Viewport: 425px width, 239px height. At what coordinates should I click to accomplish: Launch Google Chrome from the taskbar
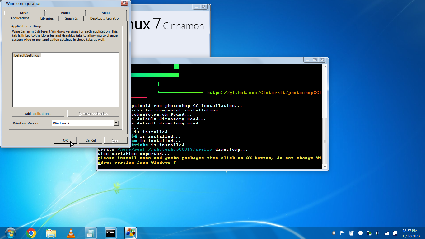tap(31, 233)
